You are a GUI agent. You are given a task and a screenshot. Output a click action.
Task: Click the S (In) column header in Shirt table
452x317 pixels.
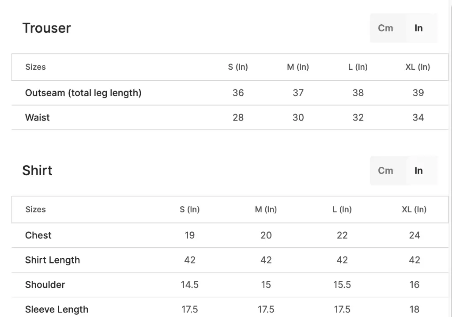(190, 209)
